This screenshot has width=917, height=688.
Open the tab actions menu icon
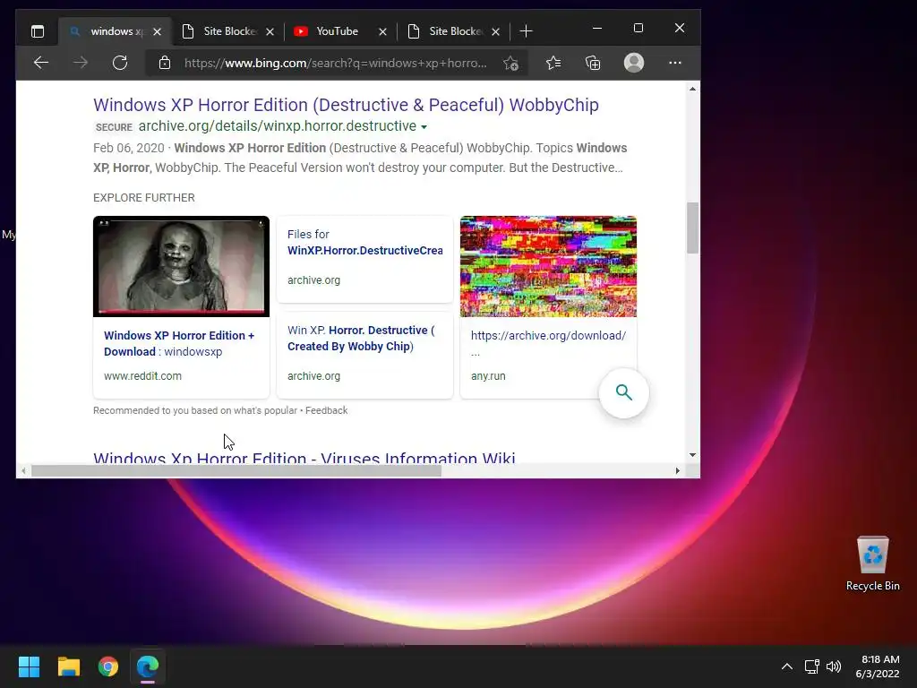point(38,31)
